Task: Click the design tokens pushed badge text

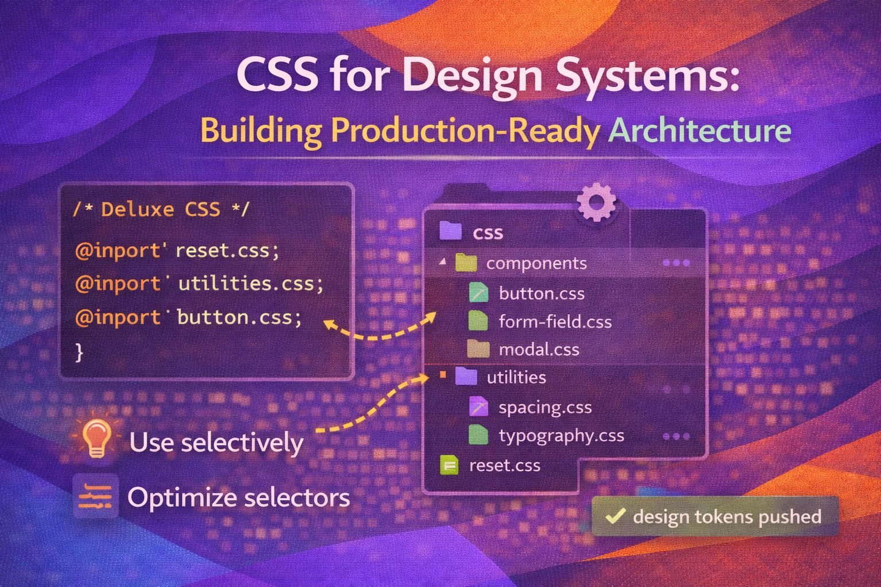Action: click(x=727, y=516)
